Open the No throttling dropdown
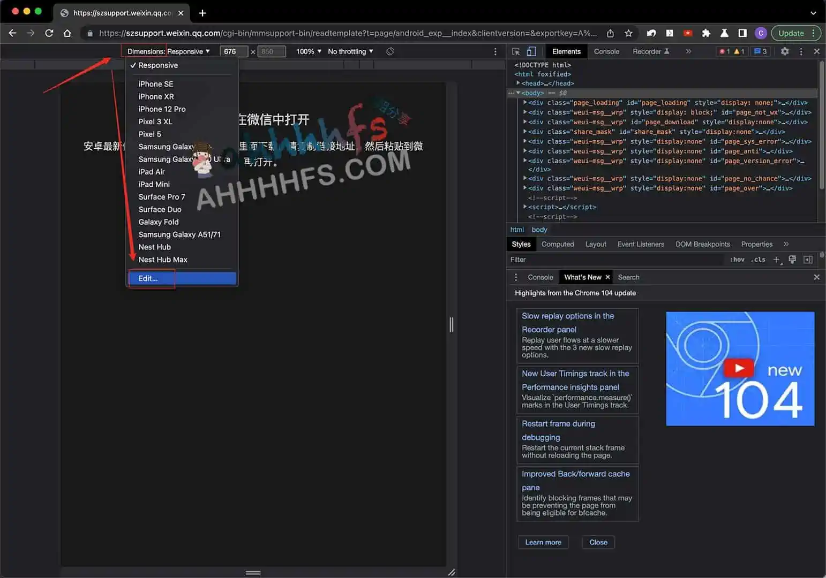This screenshot has height=578, width=826. (350, 51)
